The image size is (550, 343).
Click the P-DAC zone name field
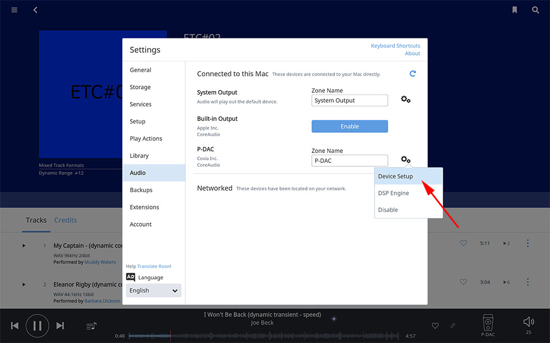[349, 161]
